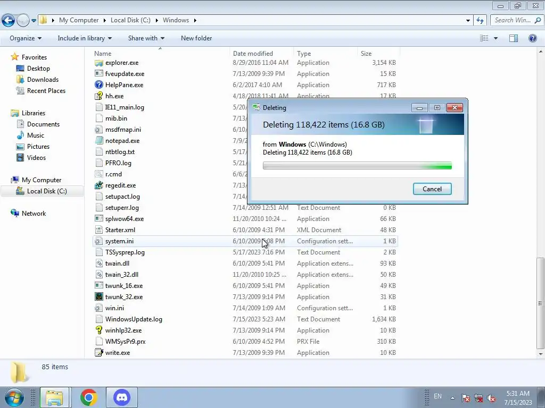This screenshot has width=545, height=408.
Task: Expand the Windows breadcrumb arrow
Action: click(195, 20)
